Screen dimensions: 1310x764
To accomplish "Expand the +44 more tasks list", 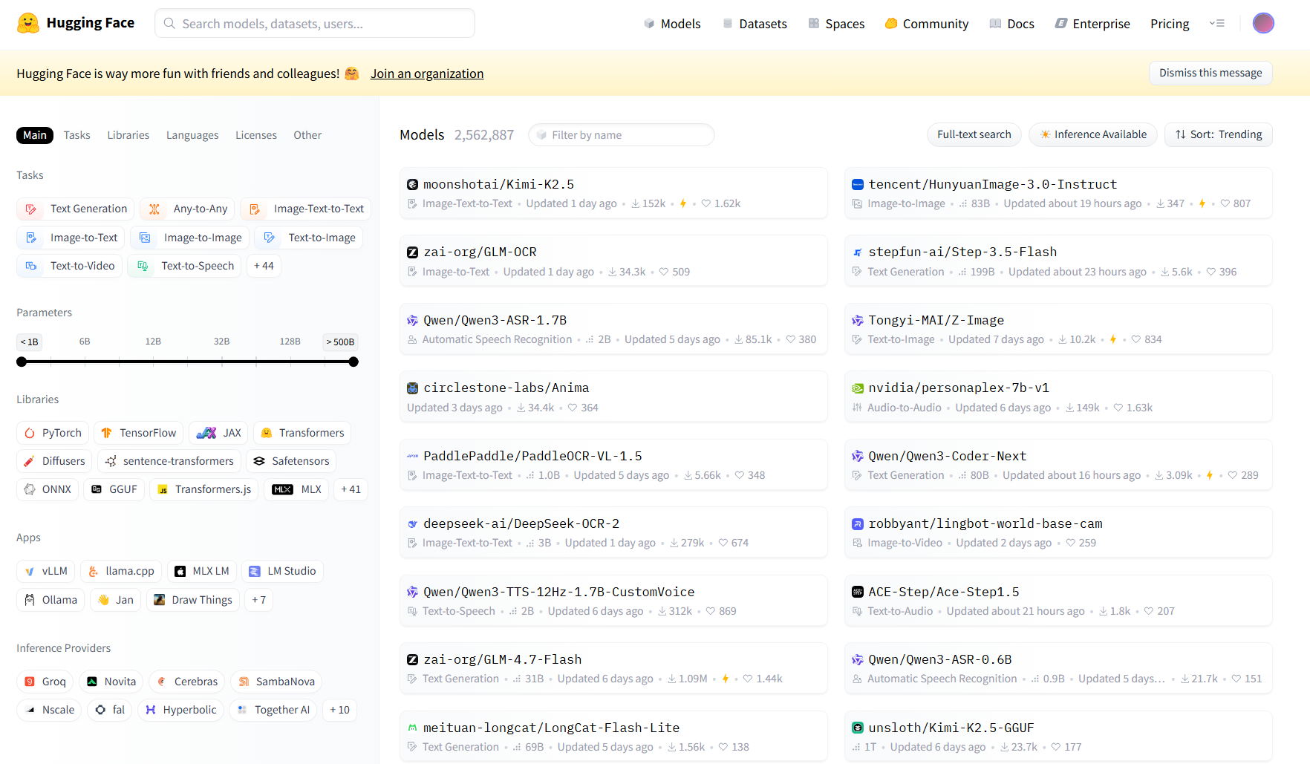I will (x=264, y=266).
